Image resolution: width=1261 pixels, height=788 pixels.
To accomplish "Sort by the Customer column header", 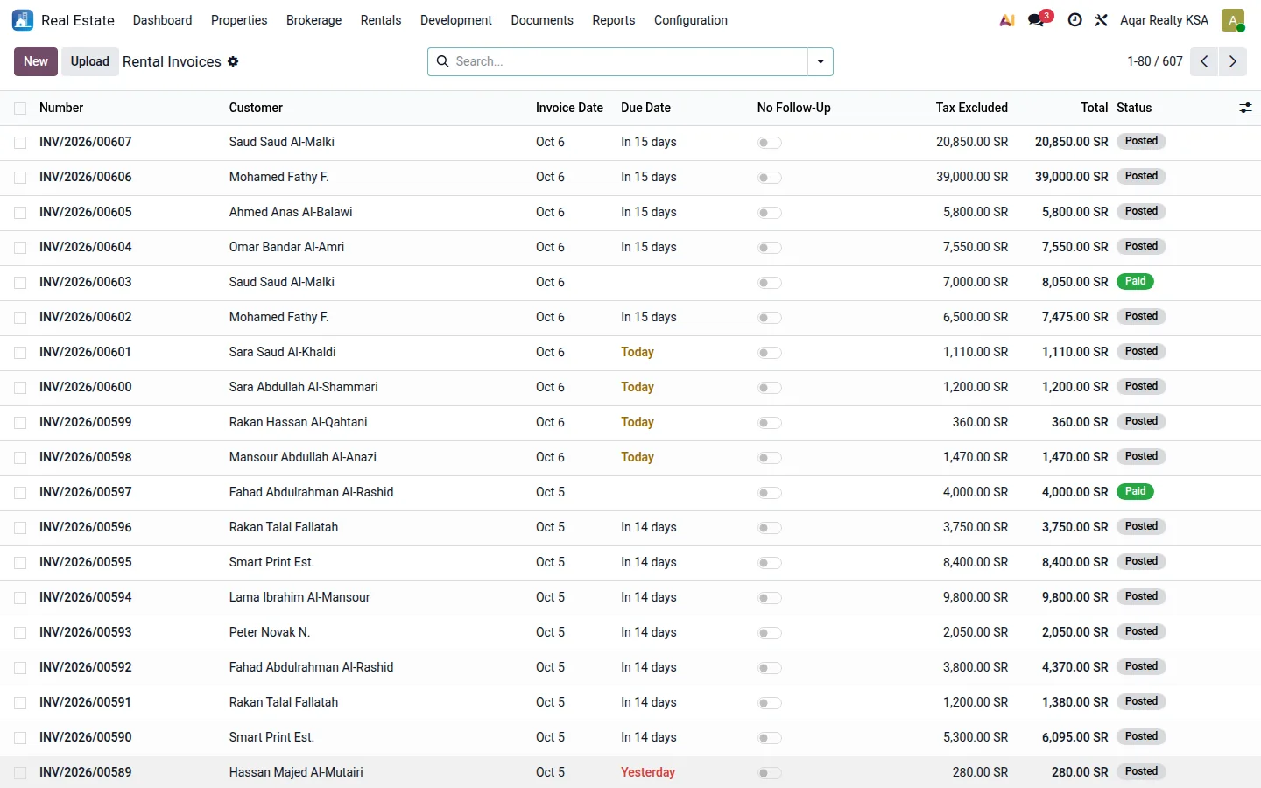I will click(256, 108).
